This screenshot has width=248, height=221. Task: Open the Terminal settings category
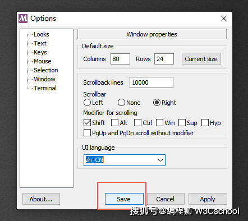(x=45, y=88)
